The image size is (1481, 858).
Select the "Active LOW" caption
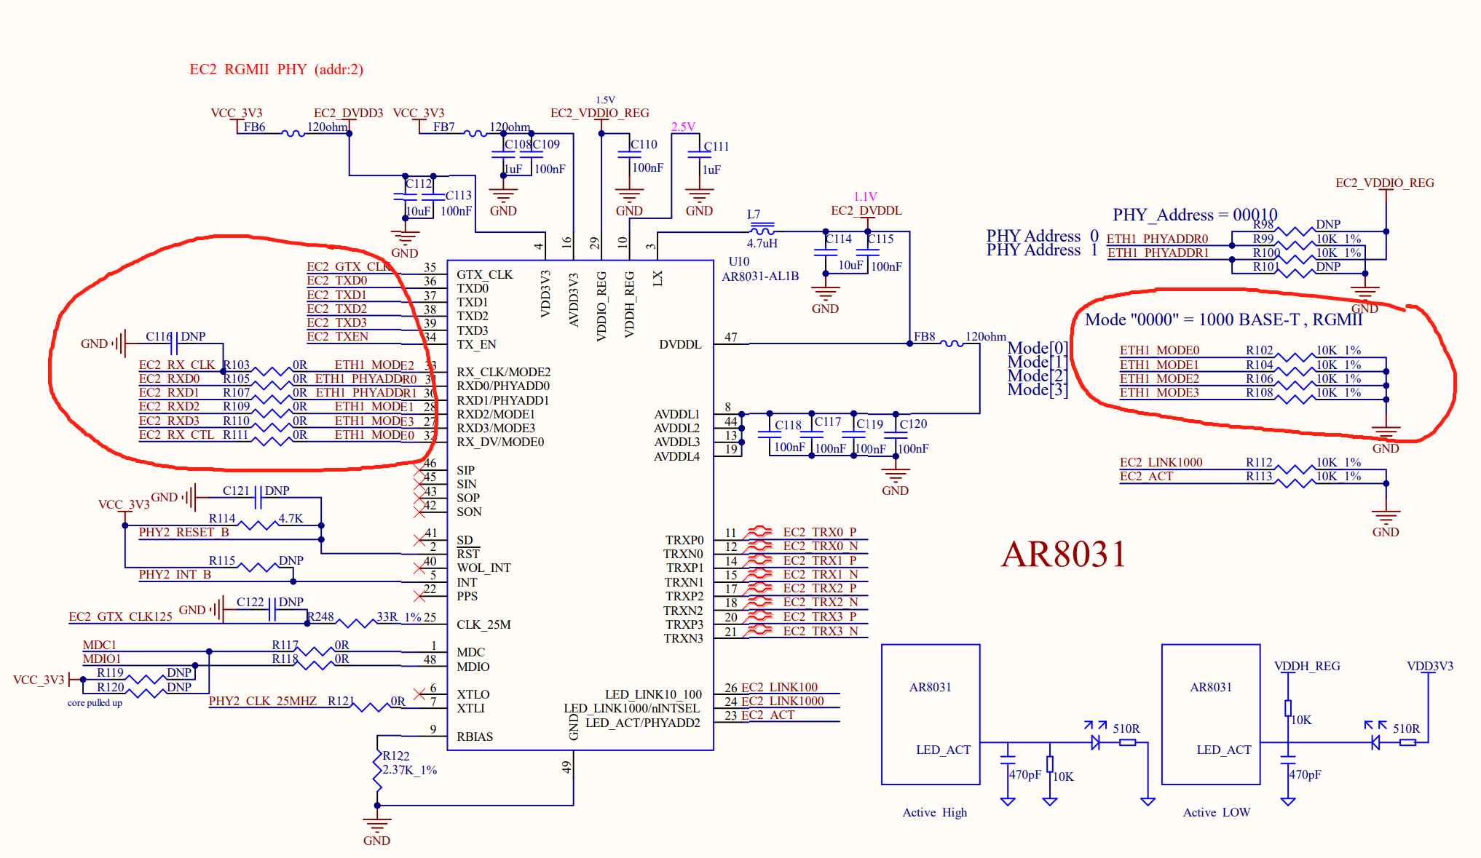pyautogui.click(x=1217, y=812)
